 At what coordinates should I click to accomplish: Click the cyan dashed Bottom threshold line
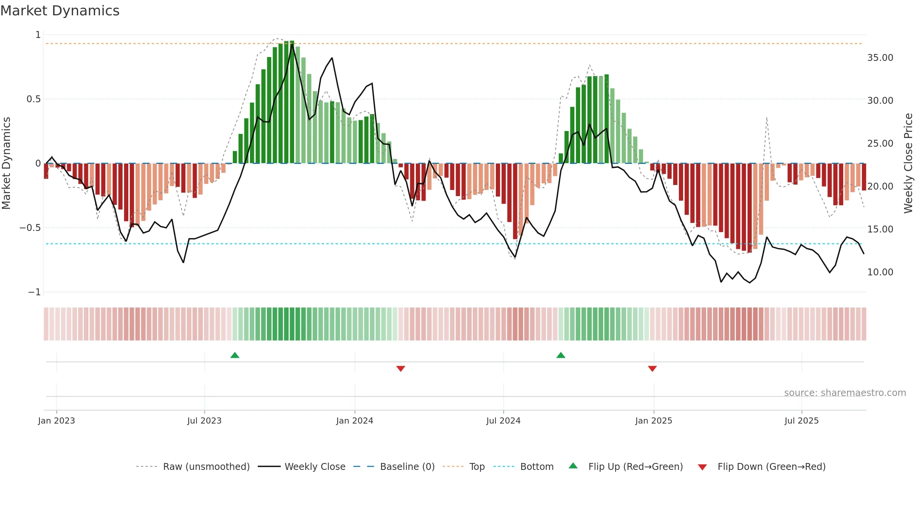coord(454,244)
